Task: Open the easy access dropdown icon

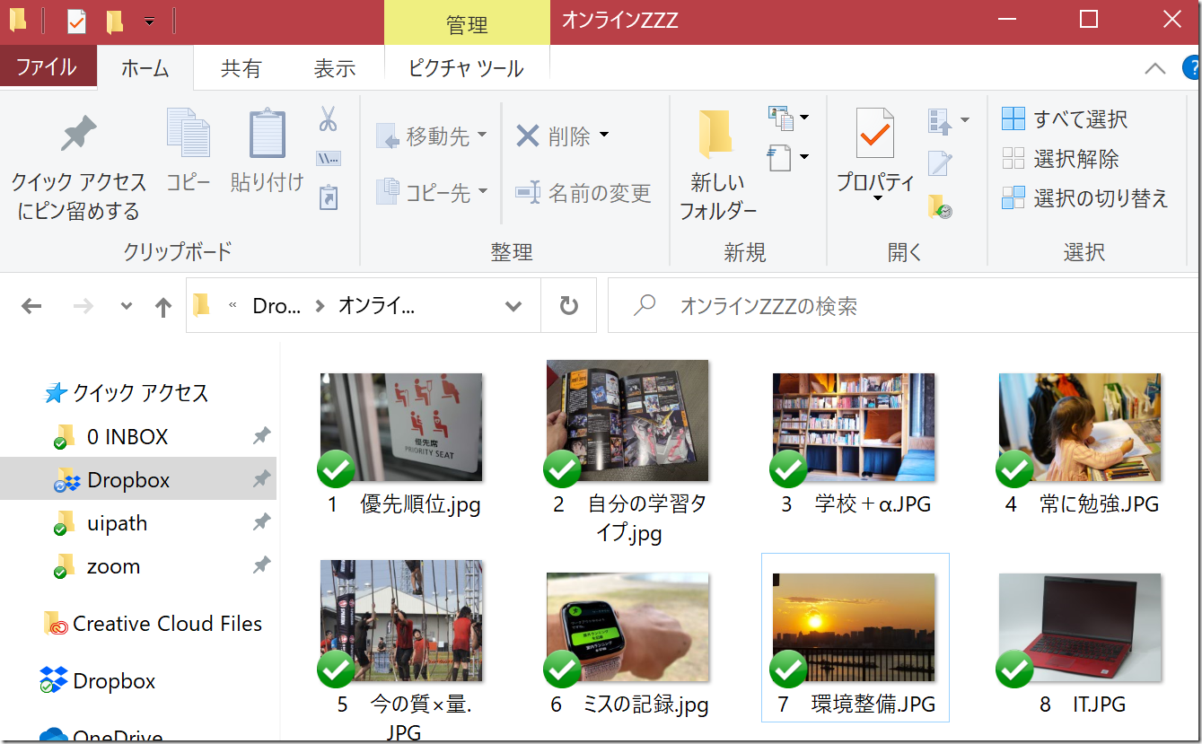Action: pyautogui.click(x=789, y=158)
